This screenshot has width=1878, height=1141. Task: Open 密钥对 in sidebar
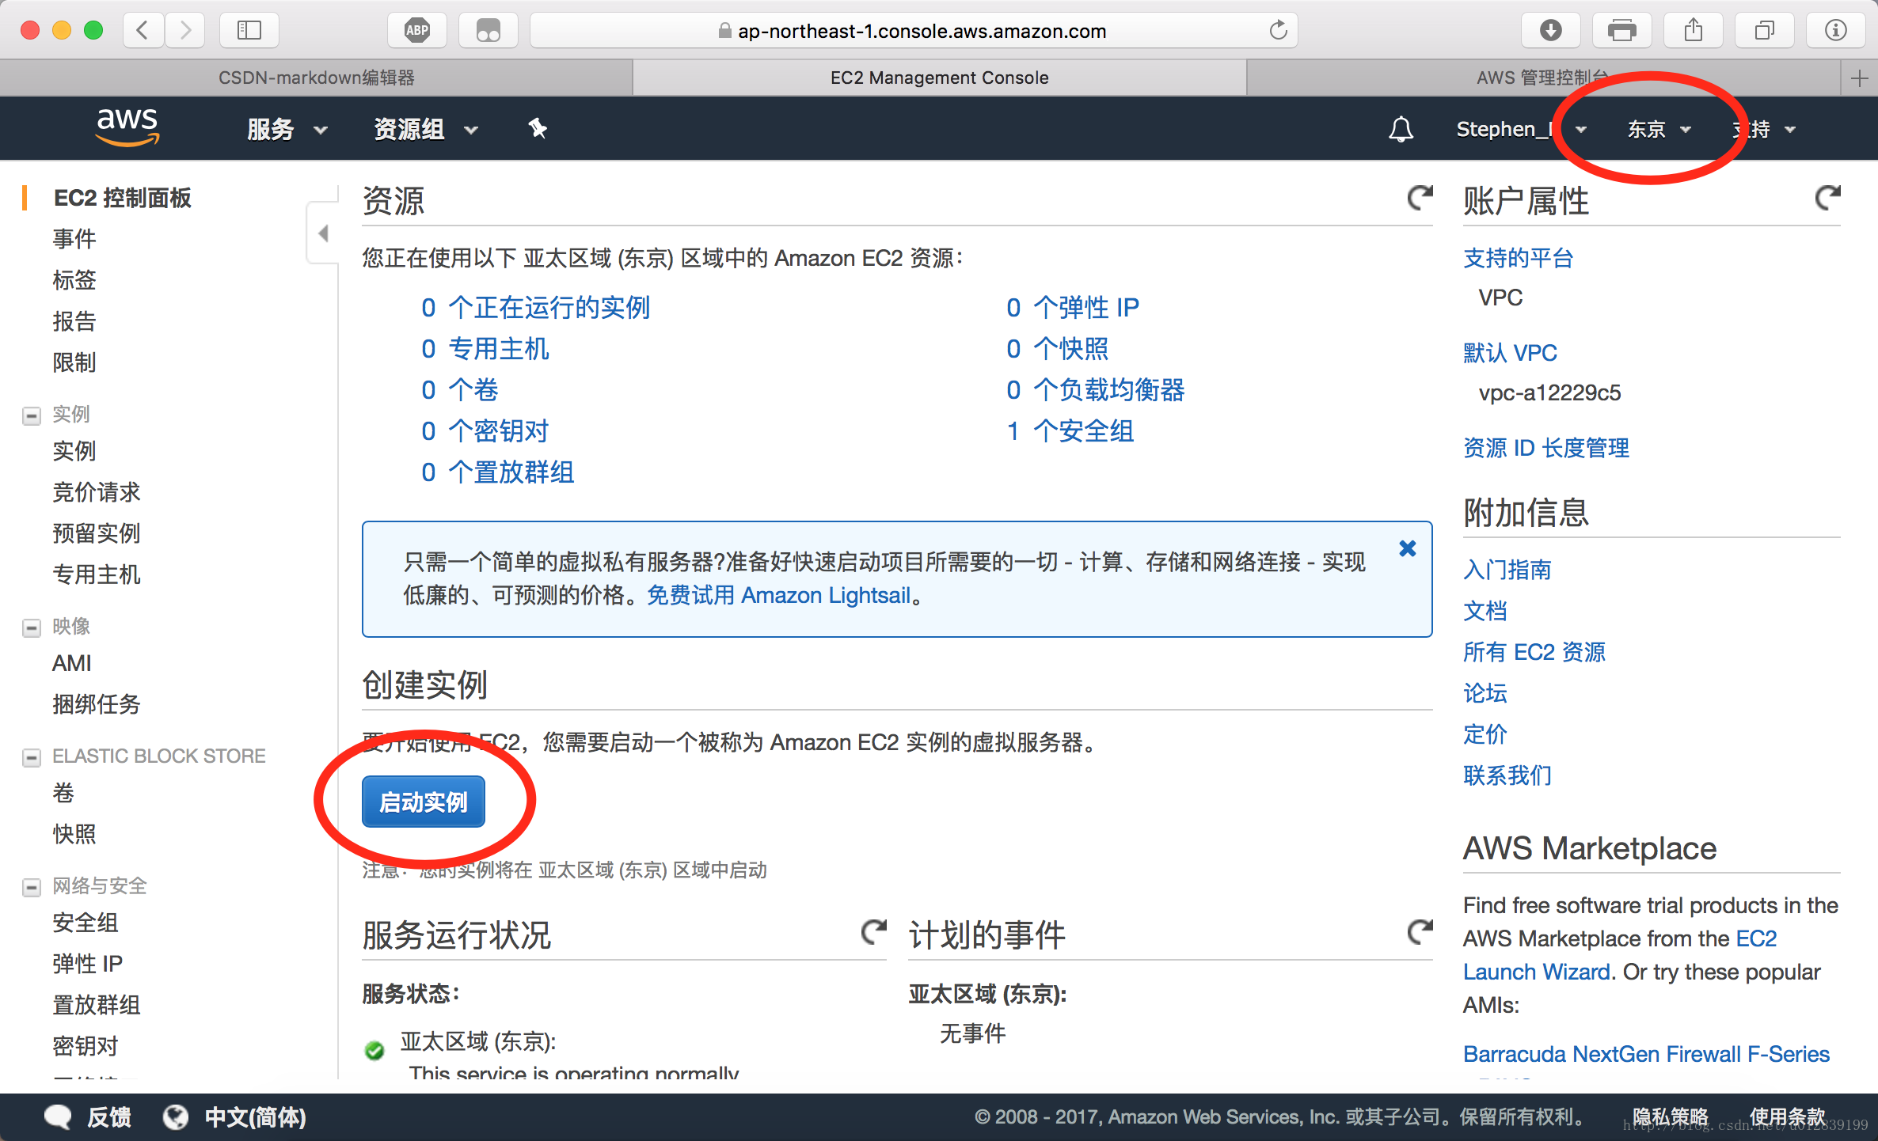pyautogui.click(x=86, y=1046)
